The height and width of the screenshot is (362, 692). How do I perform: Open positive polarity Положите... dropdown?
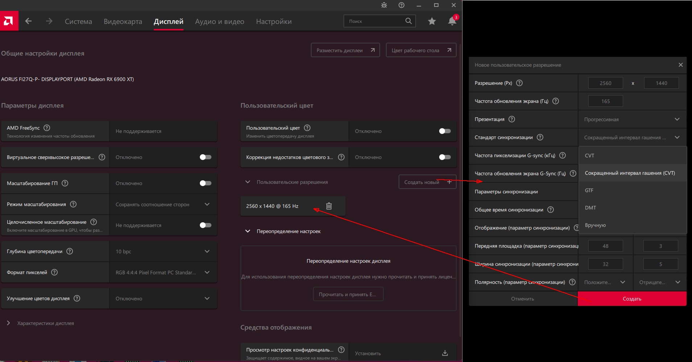click(605, 282)
